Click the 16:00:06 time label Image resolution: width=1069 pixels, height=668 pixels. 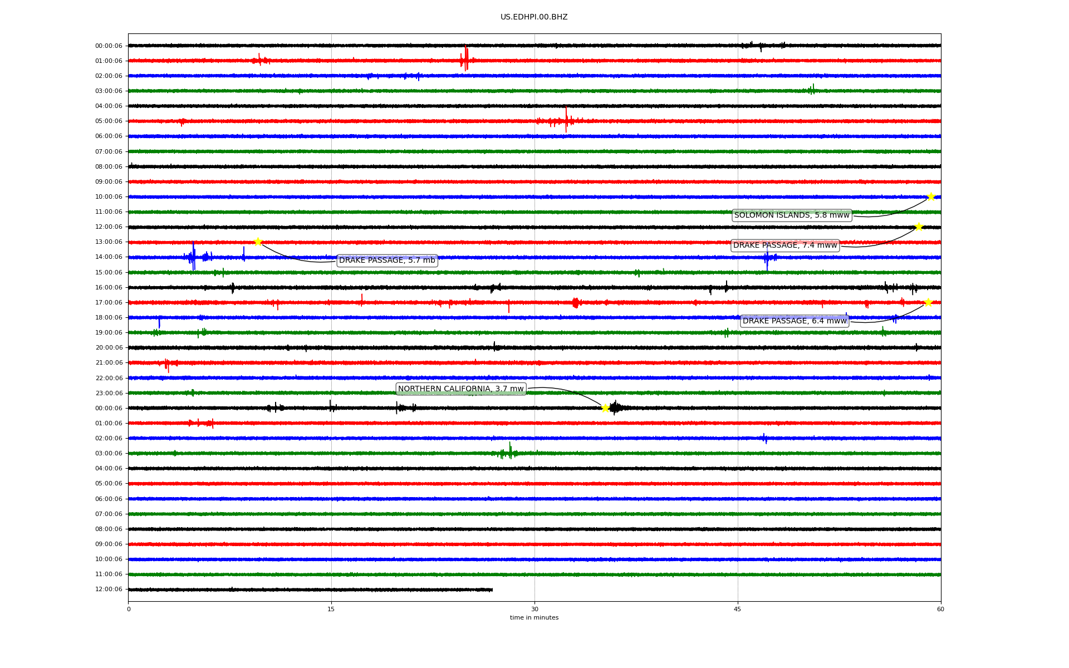click(x=109, y=288)
